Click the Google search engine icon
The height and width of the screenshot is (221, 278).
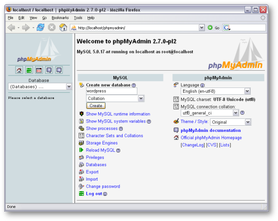pyautogui.click(x=227, y=28)
